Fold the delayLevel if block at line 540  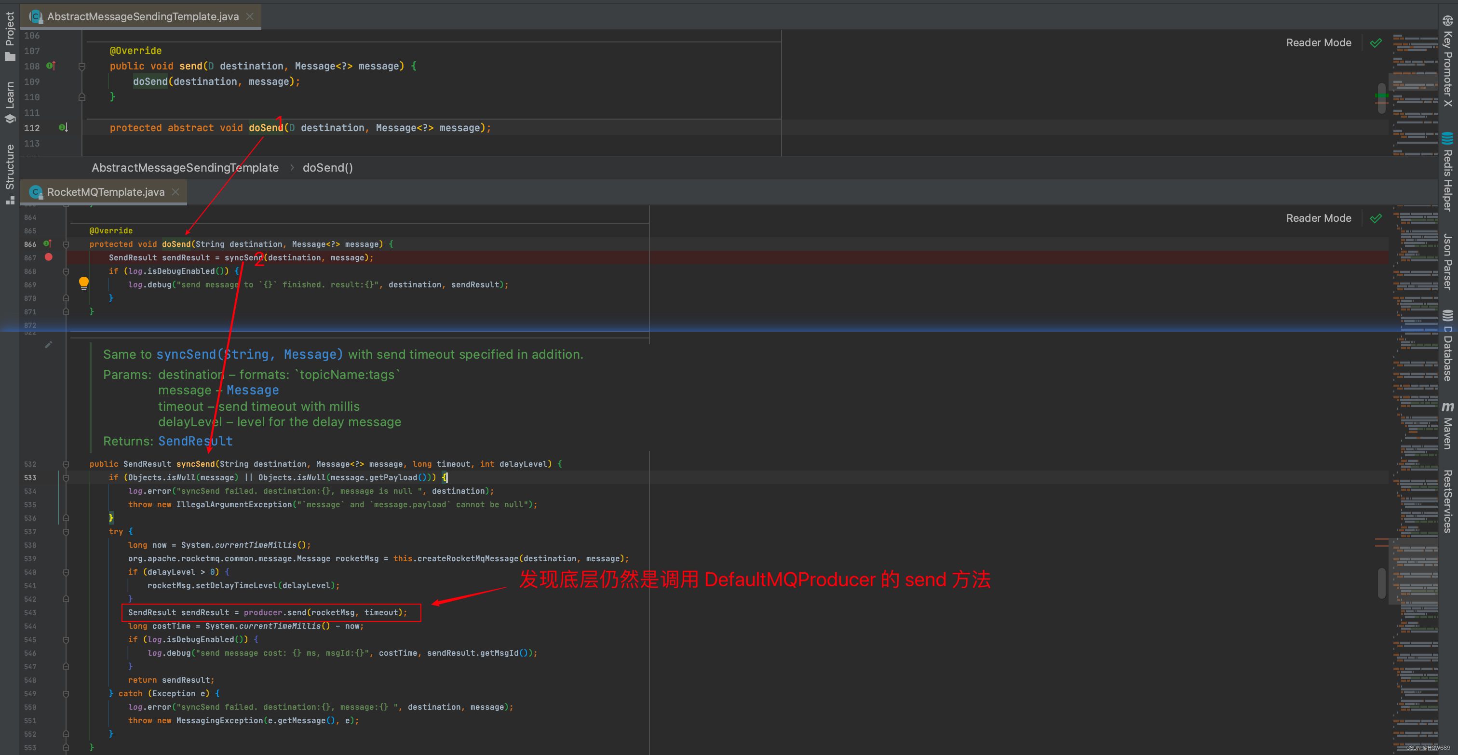click(66, 572)
